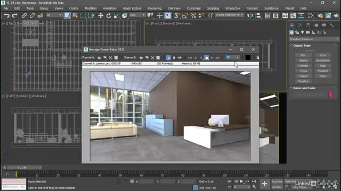Viewport: 341px width, 191px height.
Task: Click the Sphere object type button
Action: pyautogui.click(x=303, y=60)
